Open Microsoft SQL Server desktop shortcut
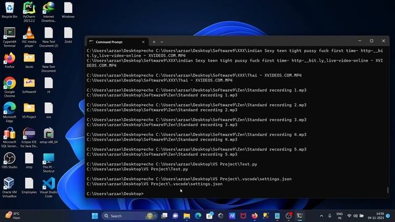Viewport: 395px width, 222px height. pyautogui.click(x=10, y=138)
